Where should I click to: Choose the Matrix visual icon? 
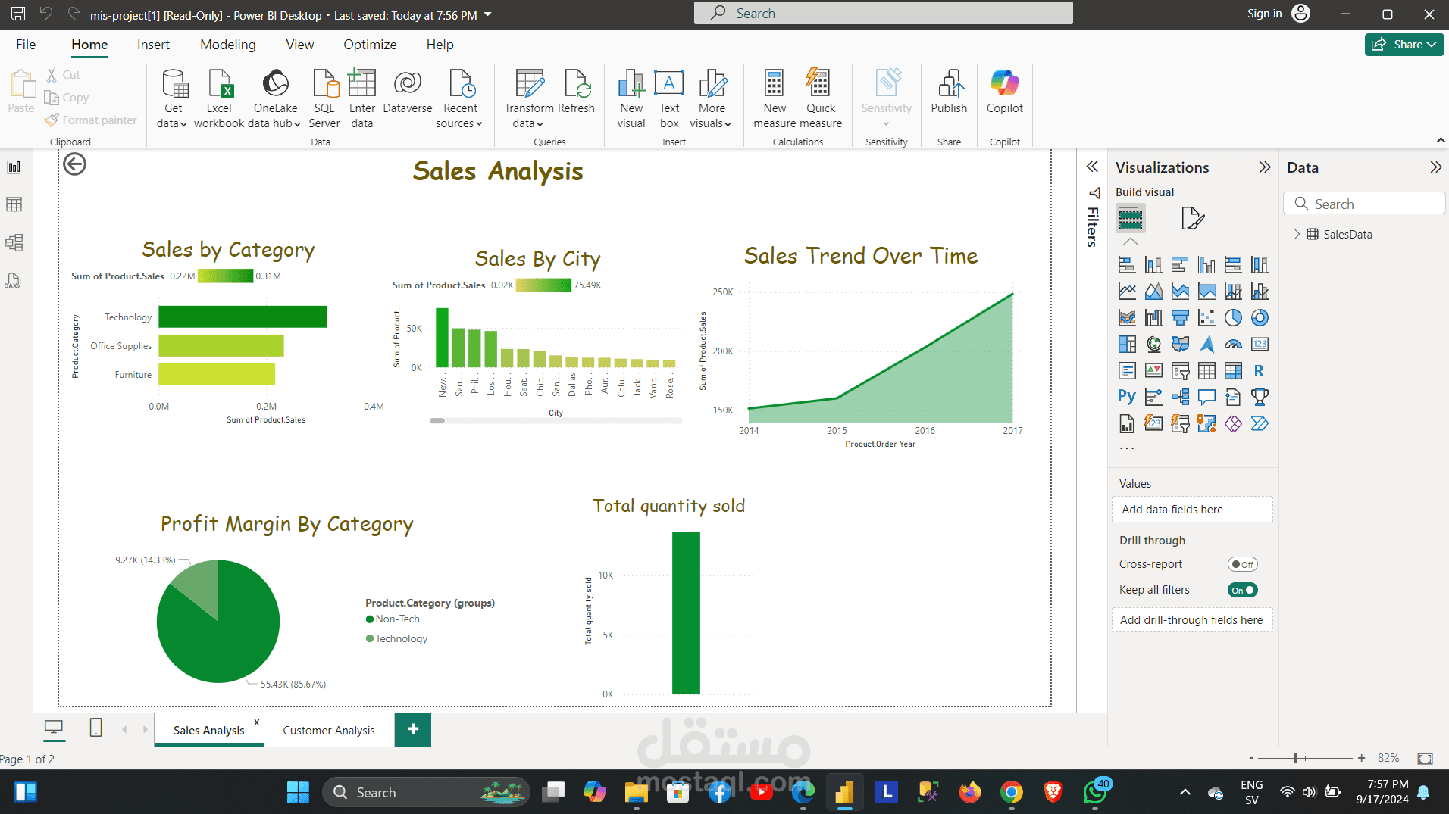click(x=1233, y=371)
